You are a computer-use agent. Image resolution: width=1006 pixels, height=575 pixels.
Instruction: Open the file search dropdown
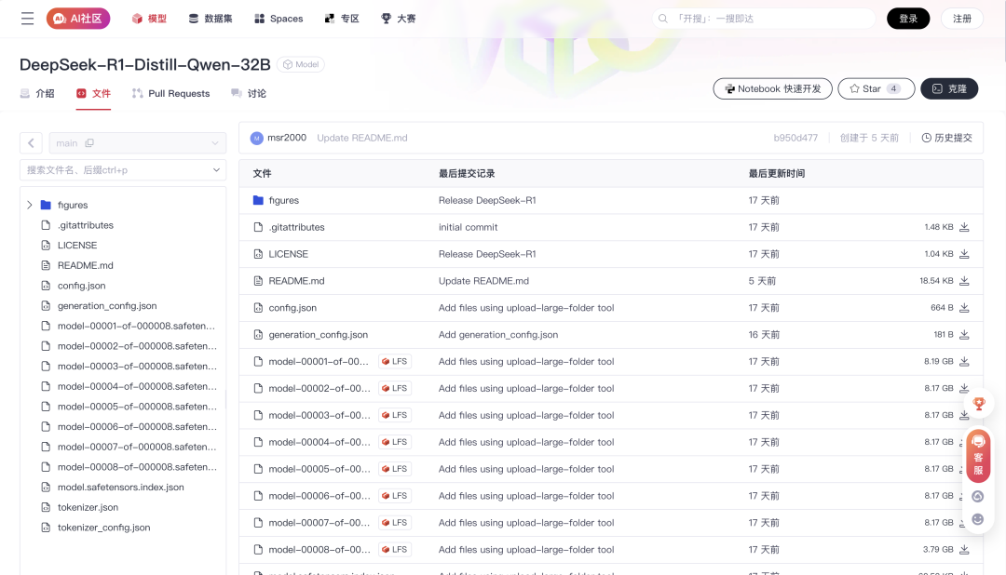[123, 170]
